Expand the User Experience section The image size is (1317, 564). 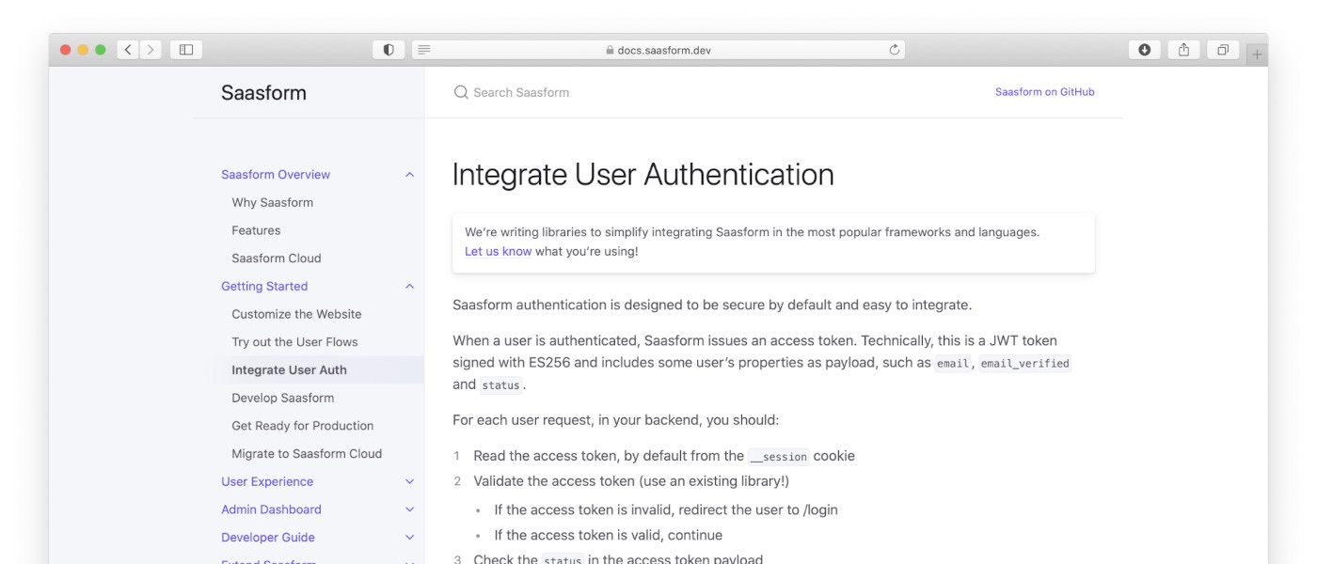point(409,482)
